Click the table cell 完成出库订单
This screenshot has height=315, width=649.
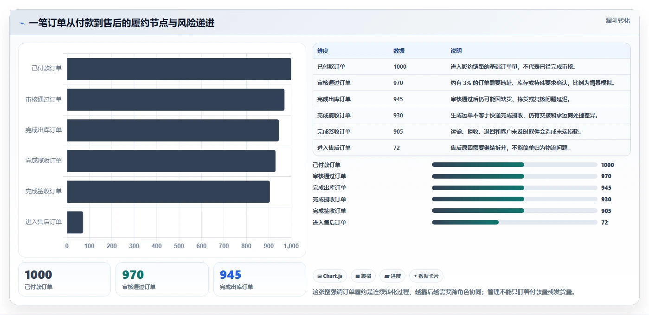pyautogui.click(x=334, y=99)
